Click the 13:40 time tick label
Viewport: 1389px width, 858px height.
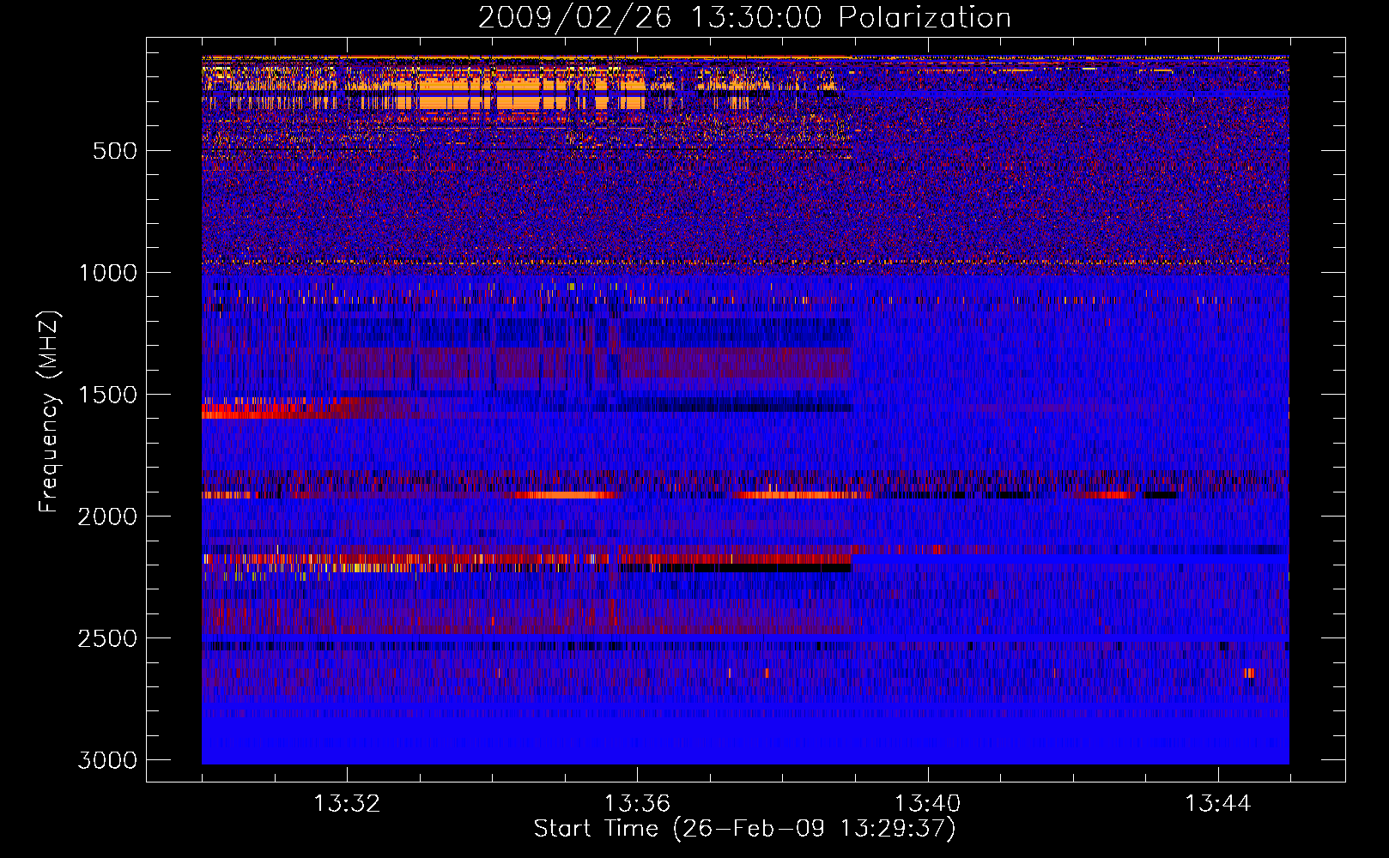[927, 804]
